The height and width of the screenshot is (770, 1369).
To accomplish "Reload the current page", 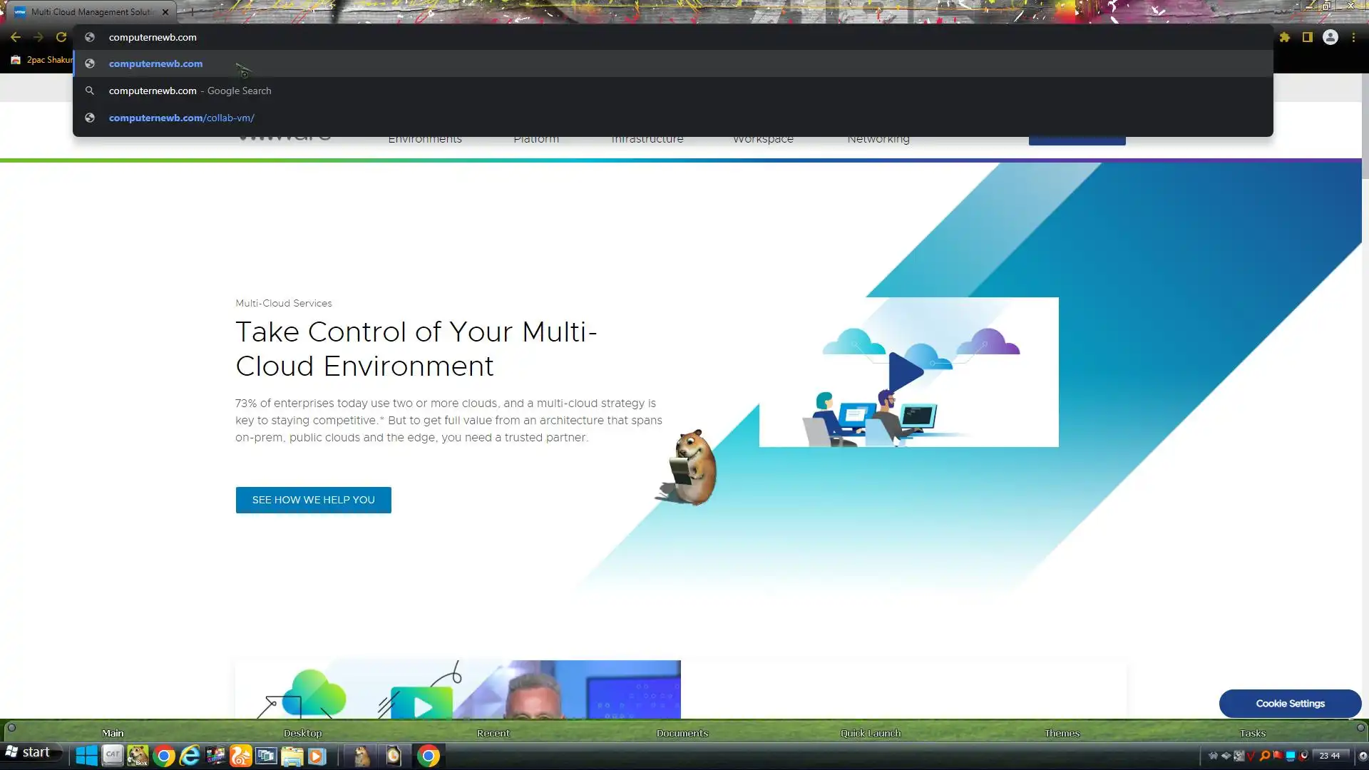I will [61, 37].
